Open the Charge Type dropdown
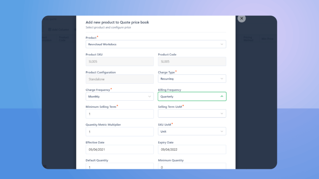Viewport: 319px width, 179px height. point(192,79)
